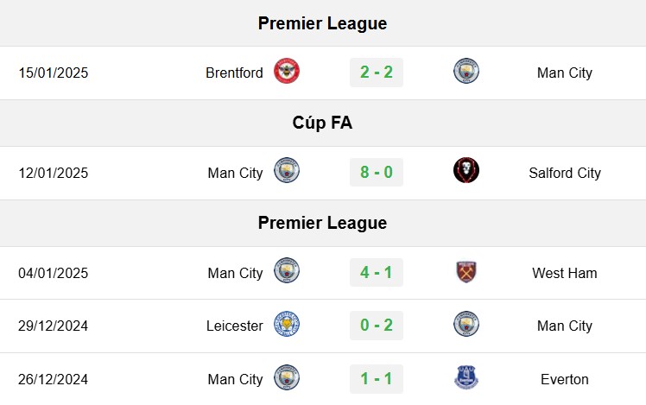Click the Salford City team name
The image size is (646, 405).
click(x=565, y=173)
